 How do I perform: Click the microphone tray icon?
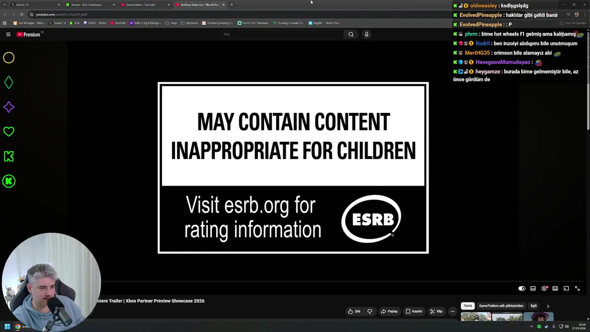click(x=553, y=327)
